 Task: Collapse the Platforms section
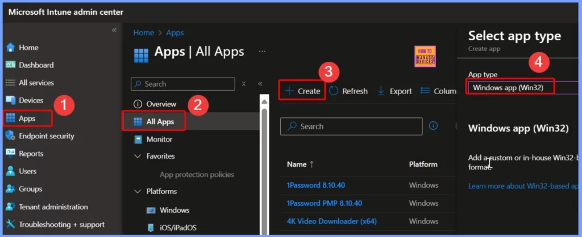(x=138, y=192)
